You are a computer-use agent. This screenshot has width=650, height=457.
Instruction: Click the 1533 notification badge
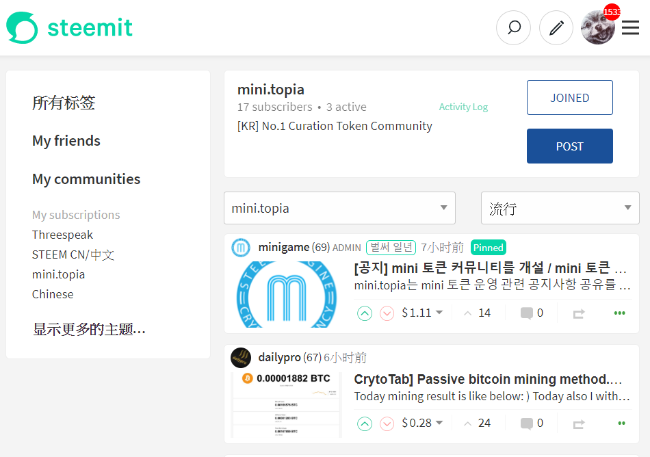pyautogui.click(x=612, y=12)
